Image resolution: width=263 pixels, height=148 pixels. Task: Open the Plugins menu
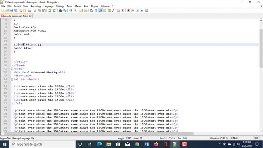(95, 6)
